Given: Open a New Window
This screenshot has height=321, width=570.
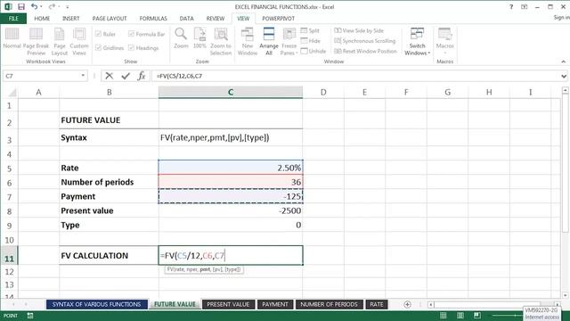Looking at the screenshot, I should pyautogui.click(x=248, y=42).
